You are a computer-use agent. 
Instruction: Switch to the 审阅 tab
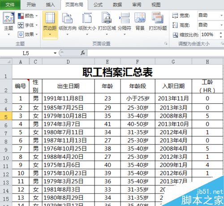(x=137, y=5)
